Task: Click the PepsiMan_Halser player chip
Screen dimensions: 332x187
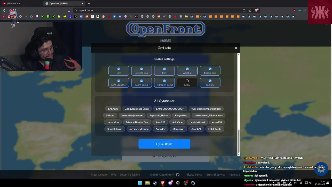Action: click(x=159, y=115)
